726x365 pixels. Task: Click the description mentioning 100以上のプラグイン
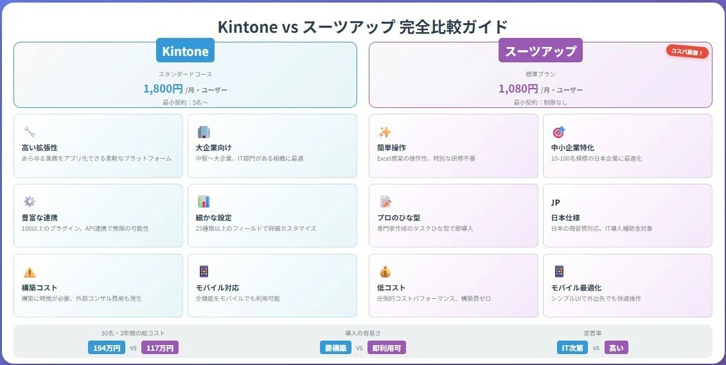(x=85, y=228)
